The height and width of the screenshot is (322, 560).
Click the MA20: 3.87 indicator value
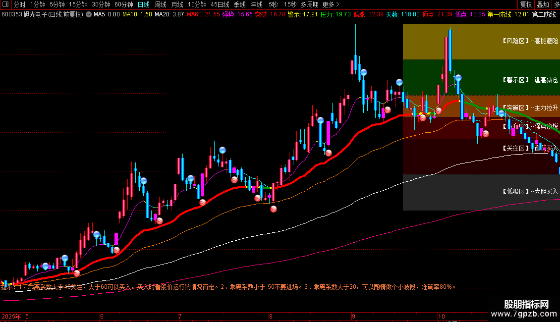click(169, 15)
